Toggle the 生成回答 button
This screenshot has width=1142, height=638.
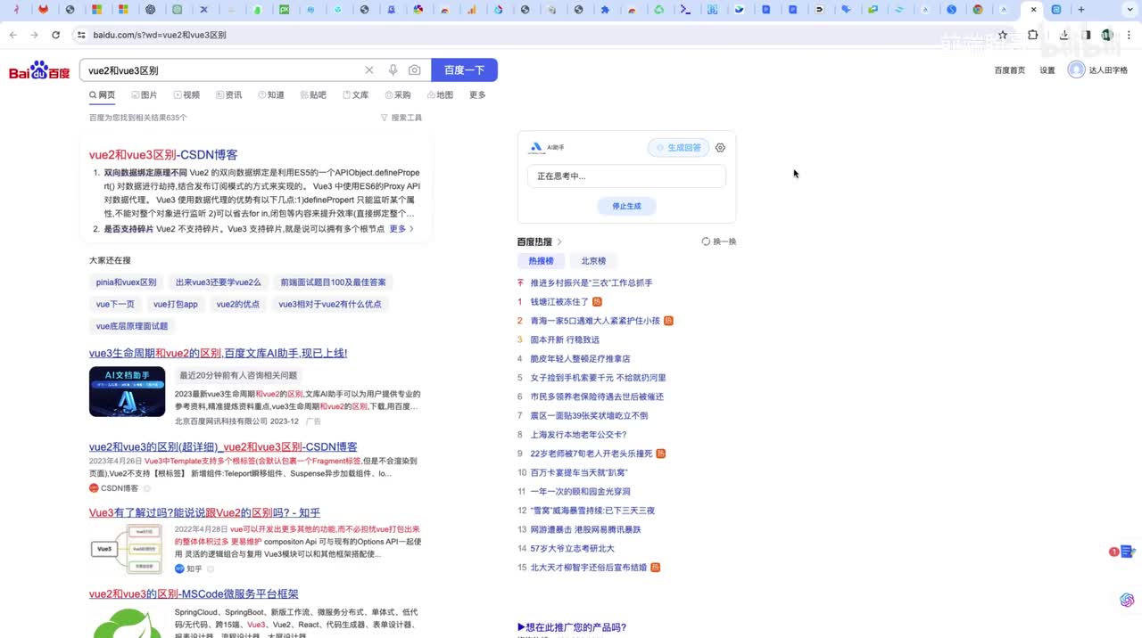pos(679,148)
